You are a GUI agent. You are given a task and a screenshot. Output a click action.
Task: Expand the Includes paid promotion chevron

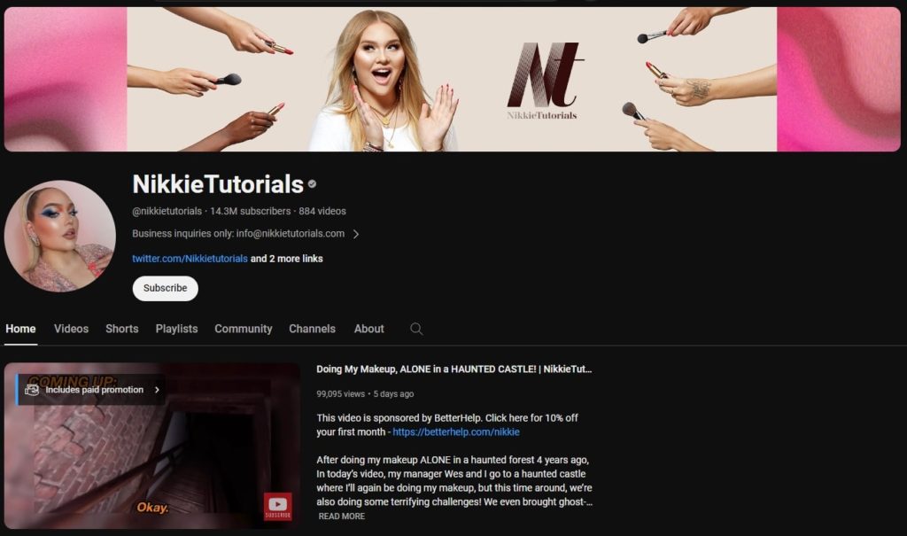pyautogui.click(x=157, y=390)
